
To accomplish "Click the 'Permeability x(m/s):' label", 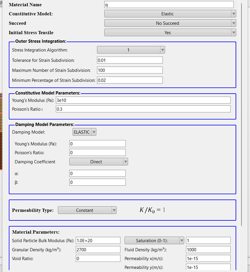I will [x=144, y=258].
